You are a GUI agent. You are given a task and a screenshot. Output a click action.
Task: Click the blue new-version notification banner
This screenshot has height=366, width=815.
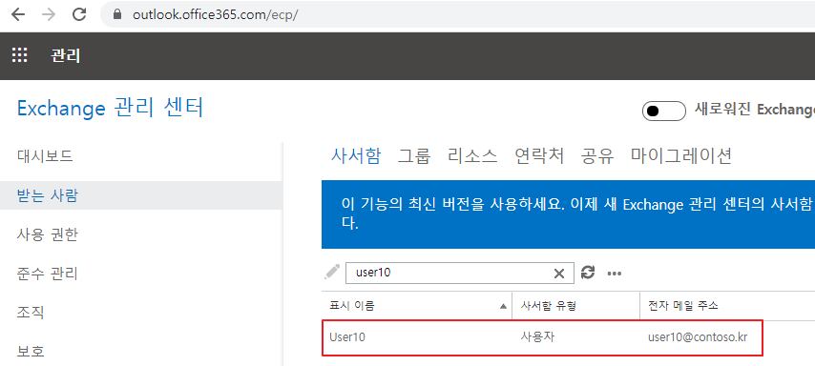[568, 214]
